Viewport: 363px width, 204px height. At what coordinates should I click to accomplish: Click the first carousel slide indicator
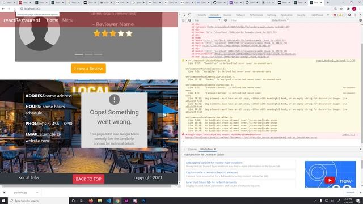[x=79, y=54]
